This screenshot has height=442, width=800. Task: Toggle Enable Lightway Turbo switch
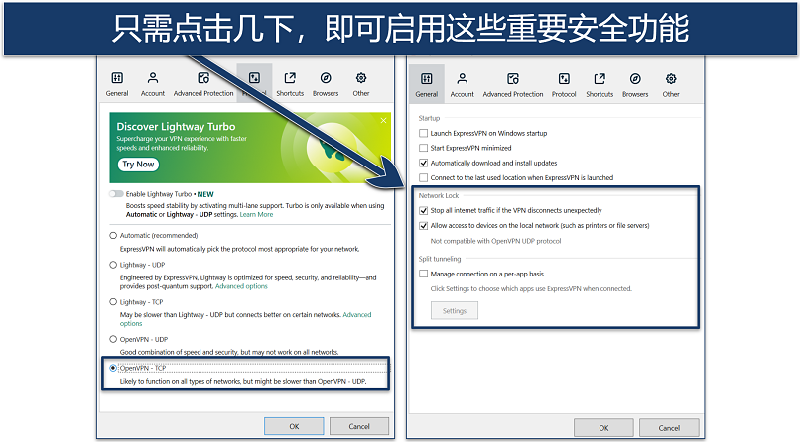tap(116, 194)
